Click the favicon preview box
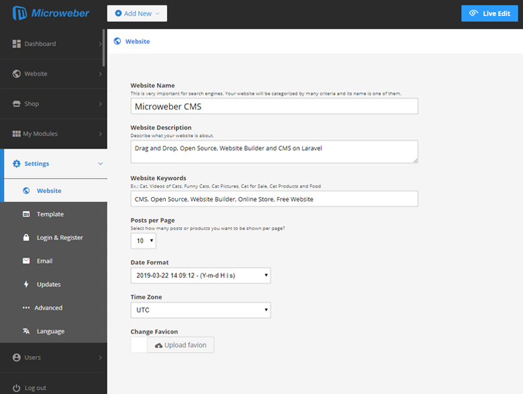The image size is (523, 394). [139, 345]
